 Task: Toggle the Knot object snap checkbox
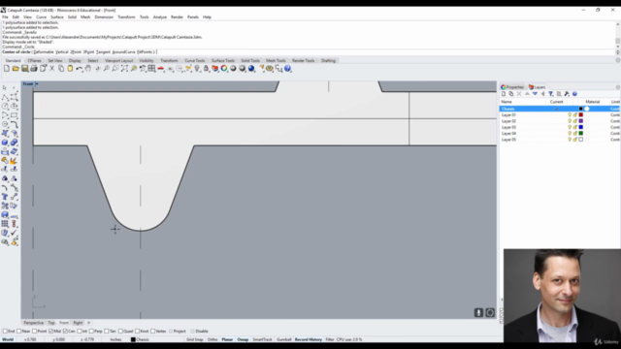[137, 332]
